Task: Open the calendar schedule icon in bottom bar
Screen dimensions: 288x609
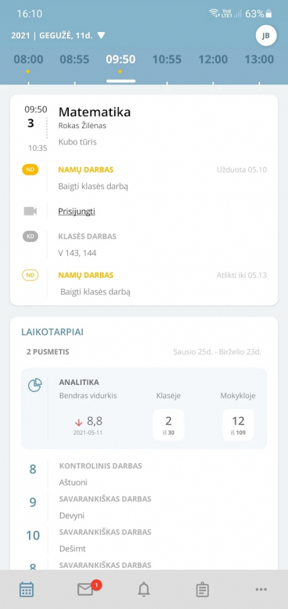Action: point(26,589)
